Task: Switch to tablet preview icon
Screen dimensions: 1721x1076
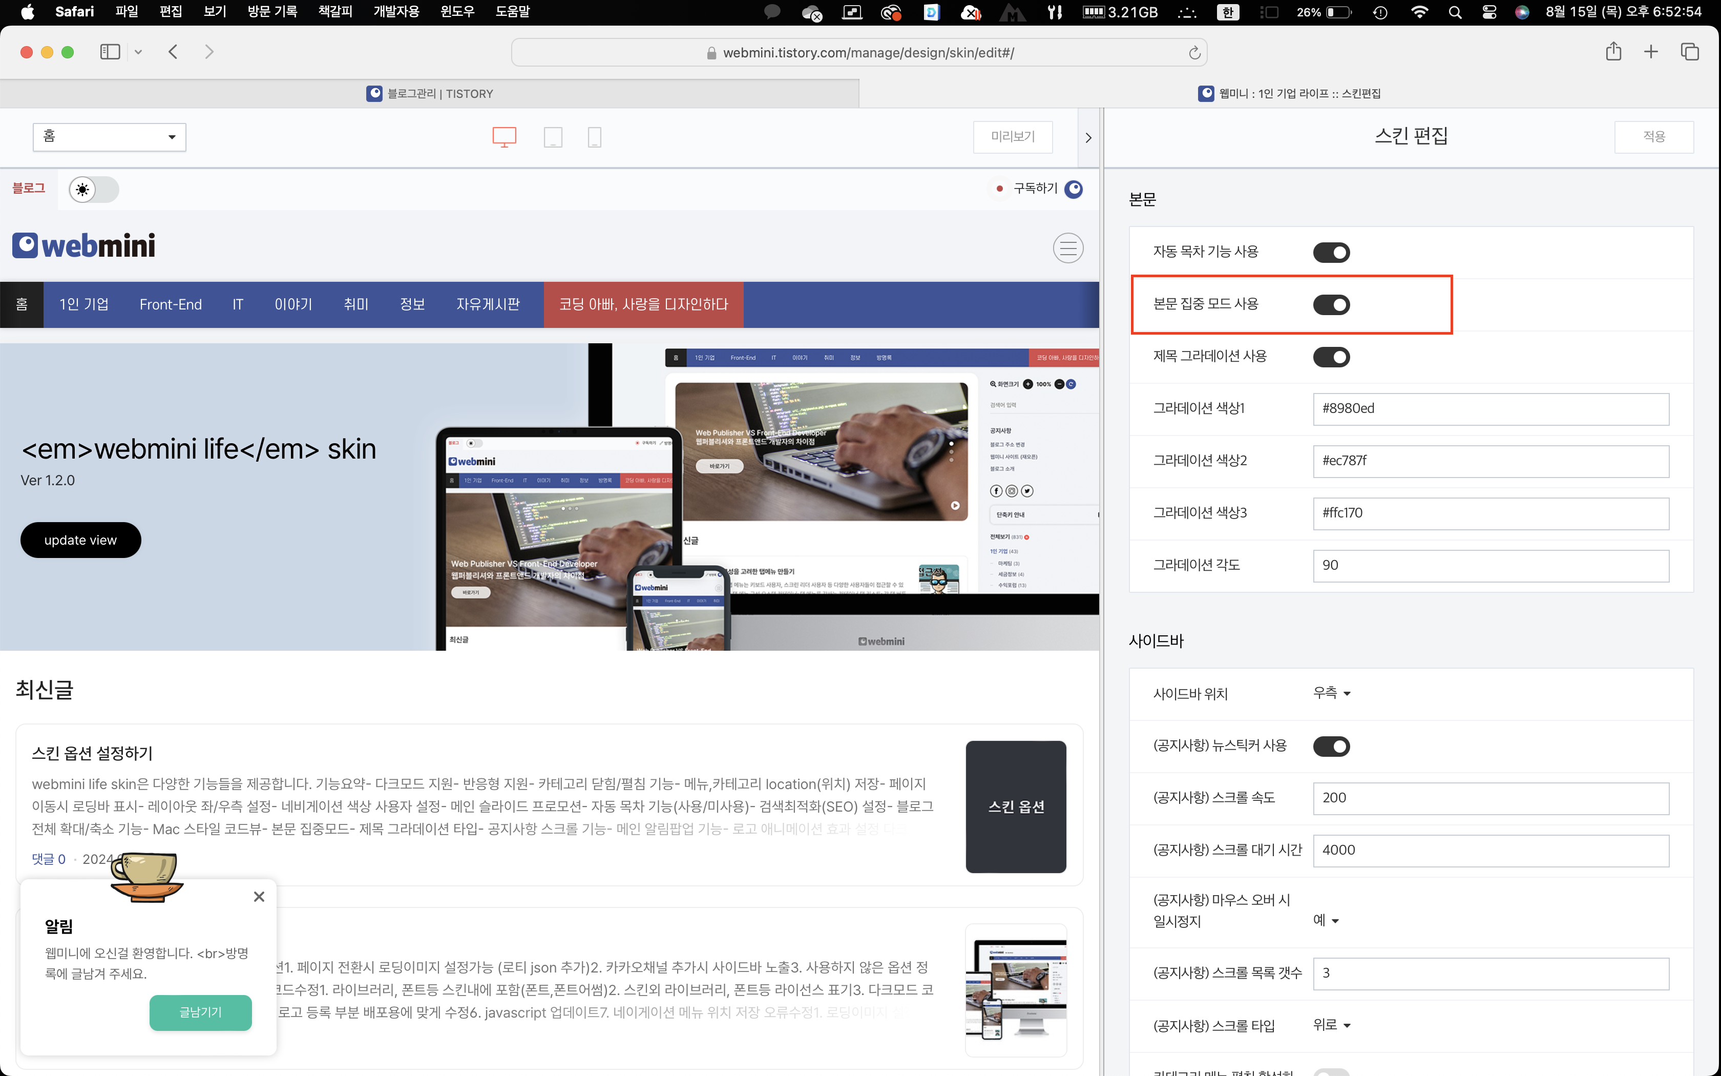Action: [x=553, y=137]
